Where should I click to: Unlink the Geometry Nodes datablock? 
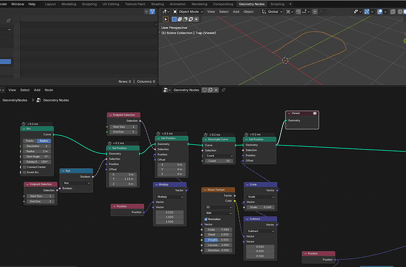tap(216, 90)
